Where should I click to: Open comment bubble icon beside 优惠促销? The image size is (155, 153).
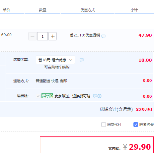[x=103, y=36]
